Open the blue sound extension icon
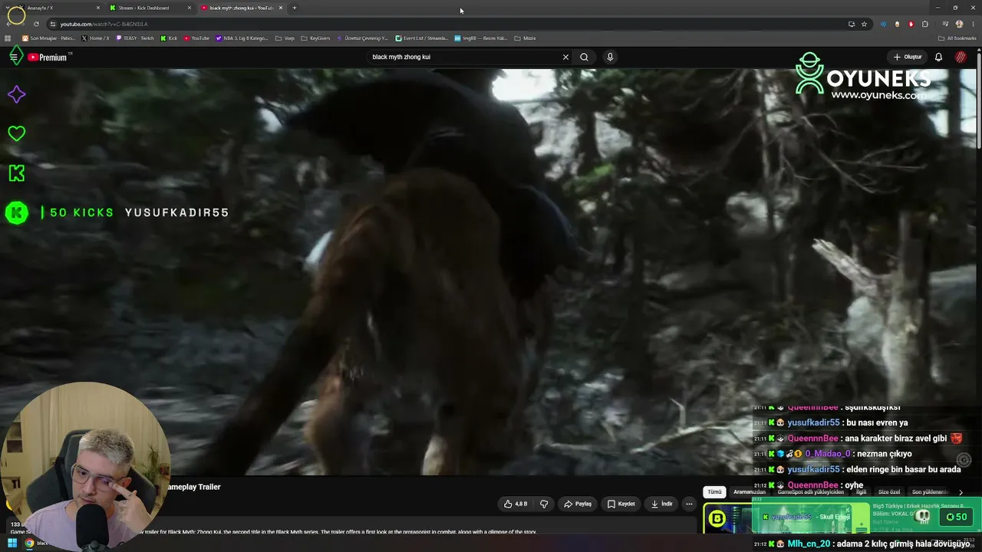The image size is (982, 552). click(x=883, y=24)
